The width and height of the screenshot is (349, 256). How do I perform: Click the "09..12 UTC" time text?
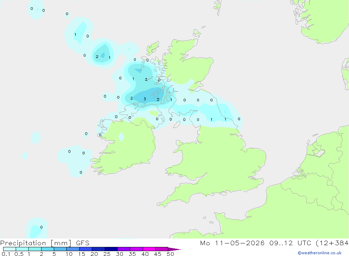(290, 243)
